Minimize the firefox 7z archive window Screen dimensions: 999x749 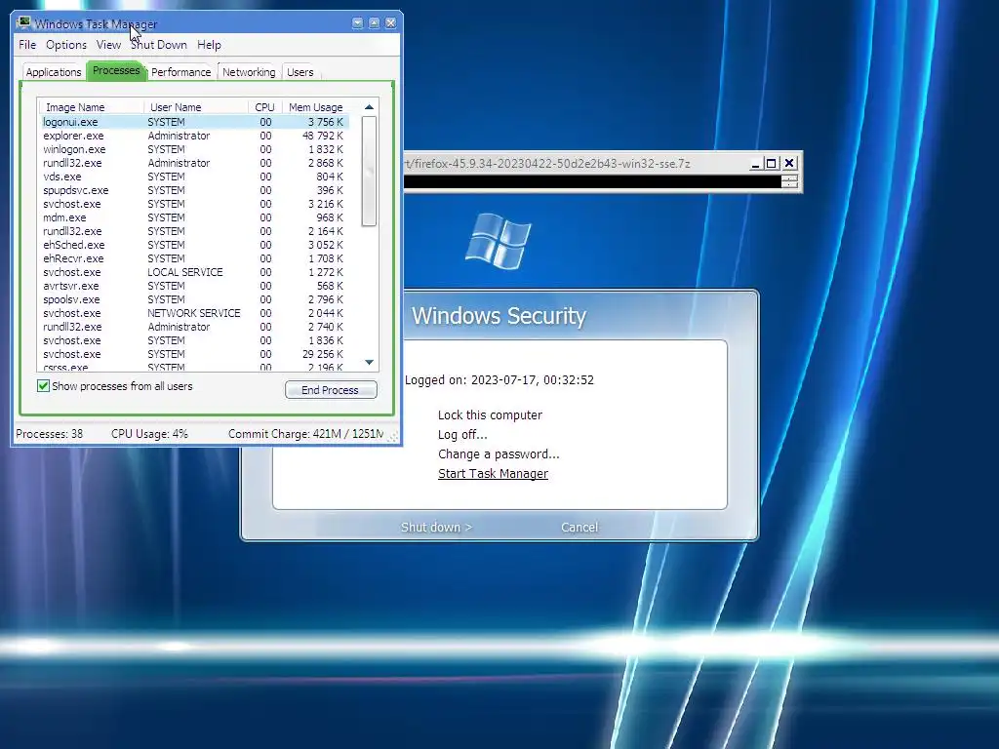(755, 164)
